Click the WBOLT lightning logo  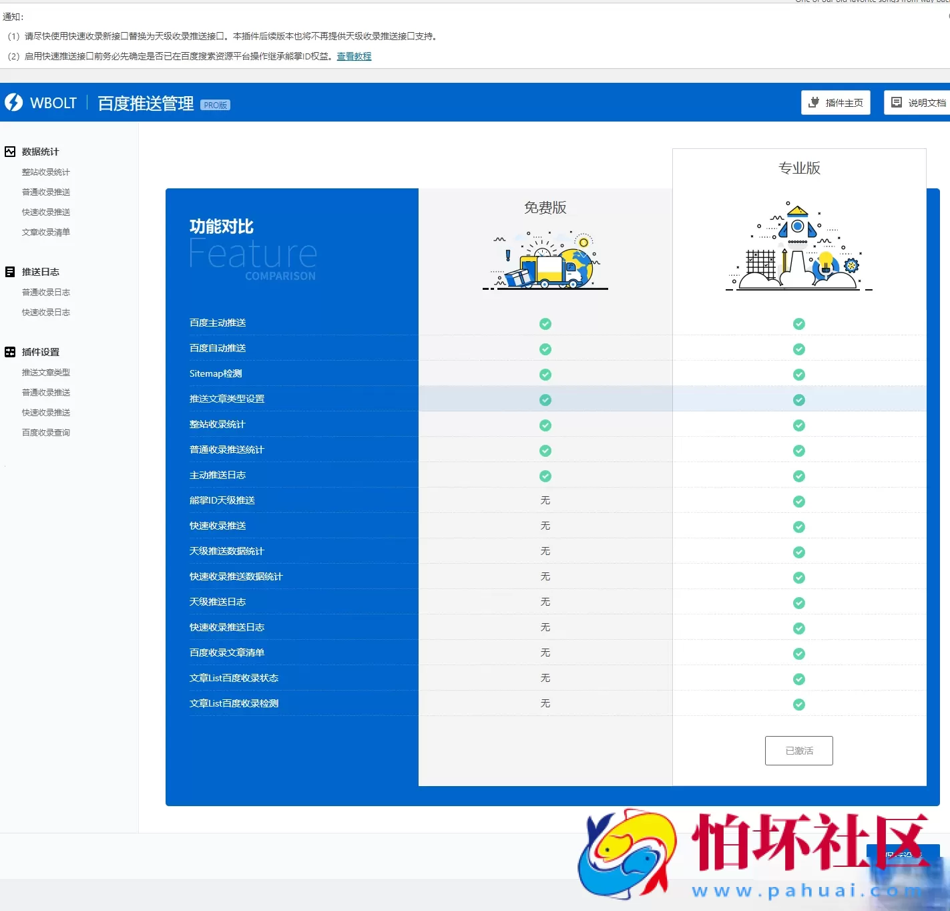click(x=14, y=102)
